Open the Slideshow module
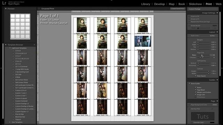 point(195,4)
